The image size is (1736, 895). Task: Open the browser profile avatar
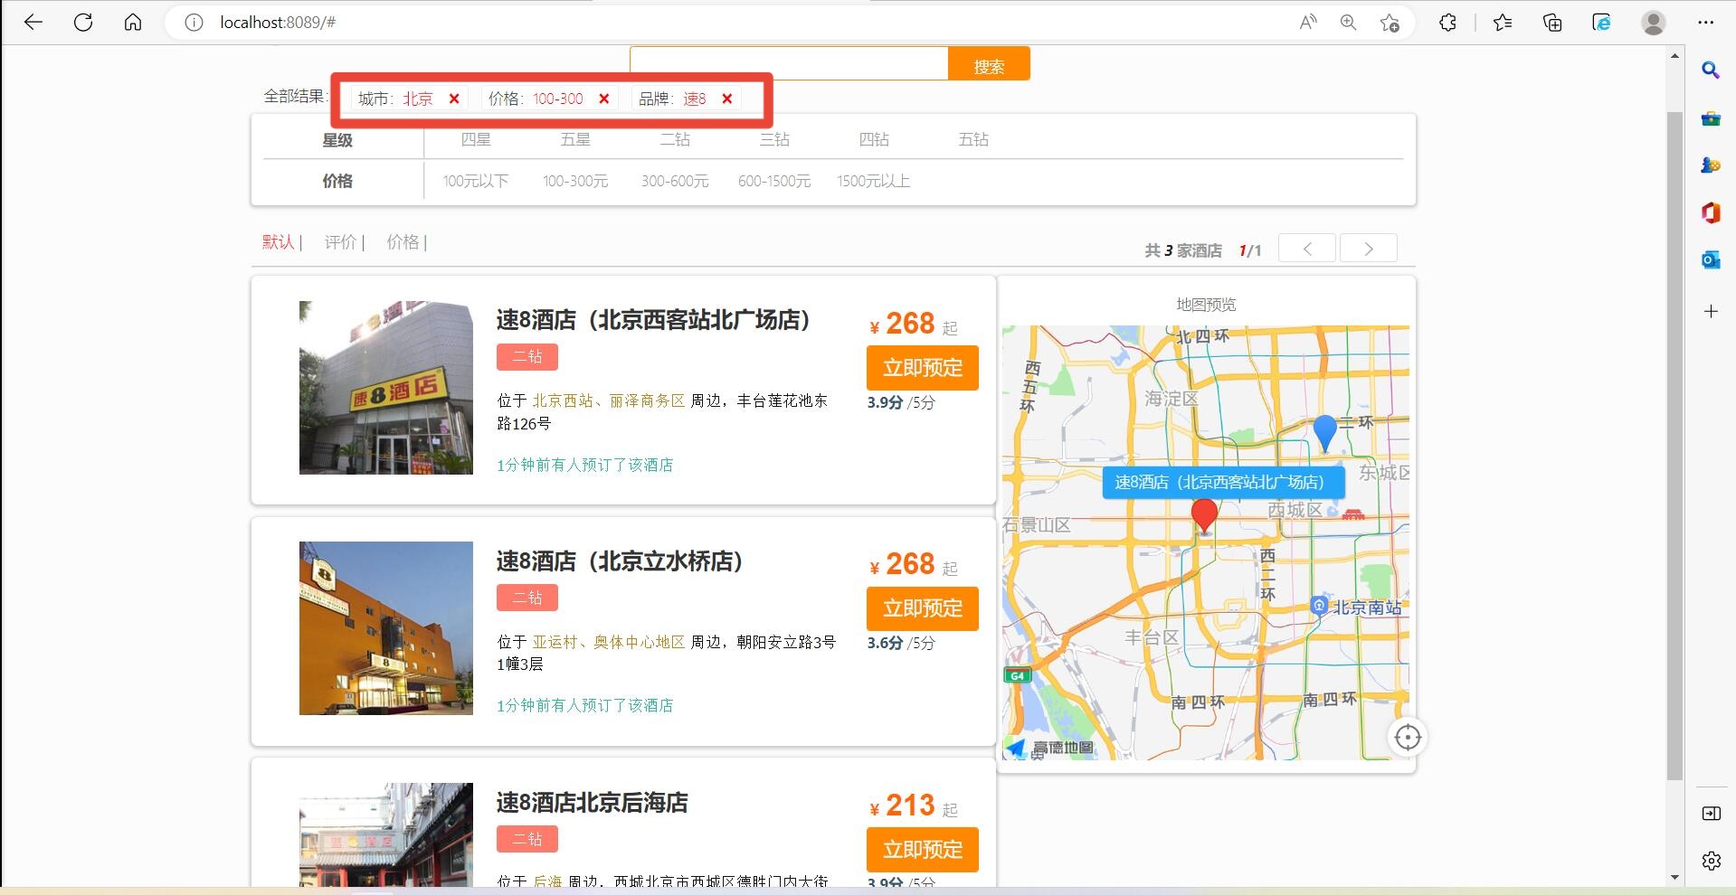pos(1654,23)
